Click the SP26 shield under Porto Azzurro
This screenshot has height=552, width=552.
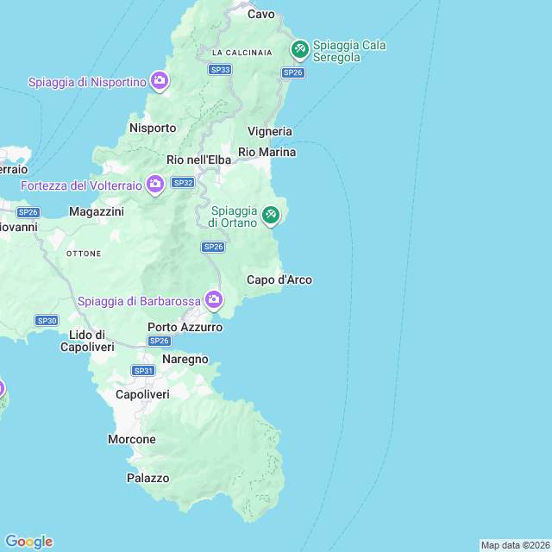coord(160,341)
